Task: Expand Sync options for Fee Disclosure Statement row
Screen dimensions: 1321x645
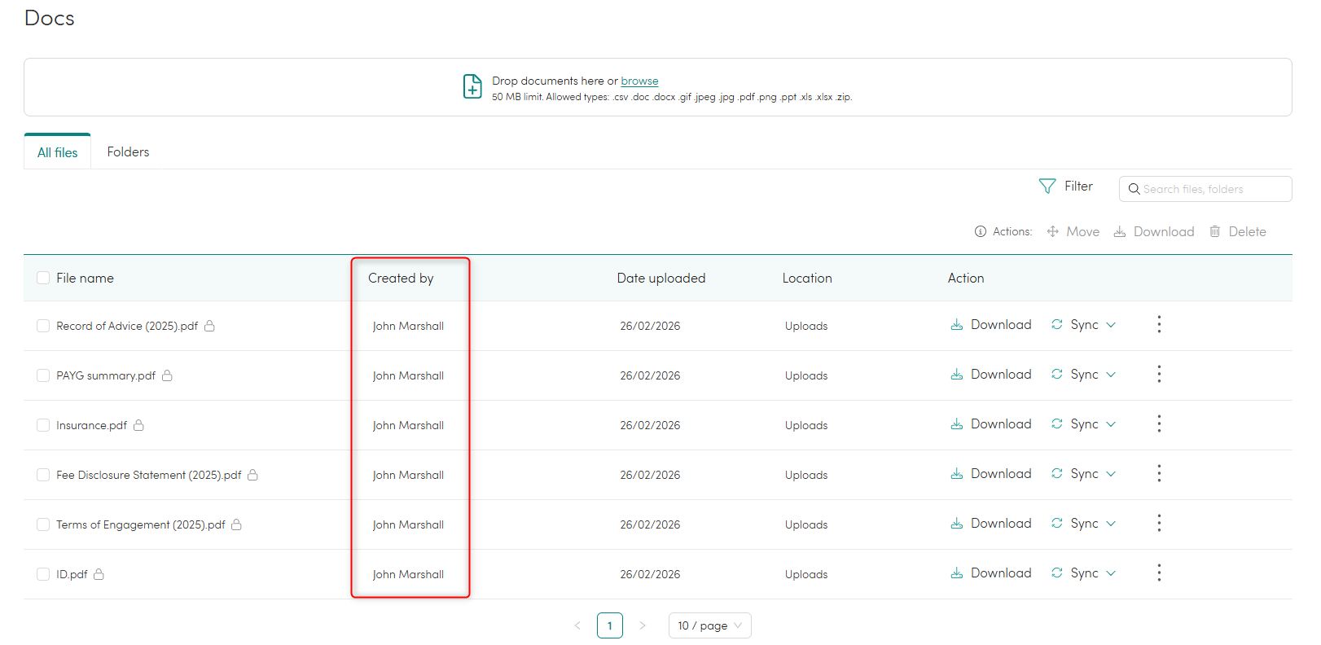Action: coord(1111,474)
